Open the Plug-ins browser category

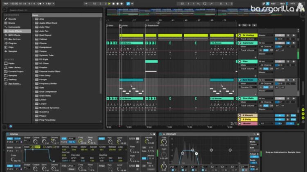coord(13,43)
